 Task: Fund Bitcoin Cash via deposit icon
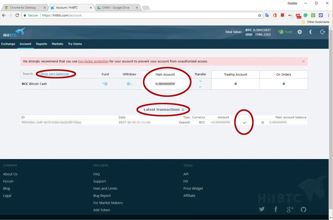(x=105, y=84)
